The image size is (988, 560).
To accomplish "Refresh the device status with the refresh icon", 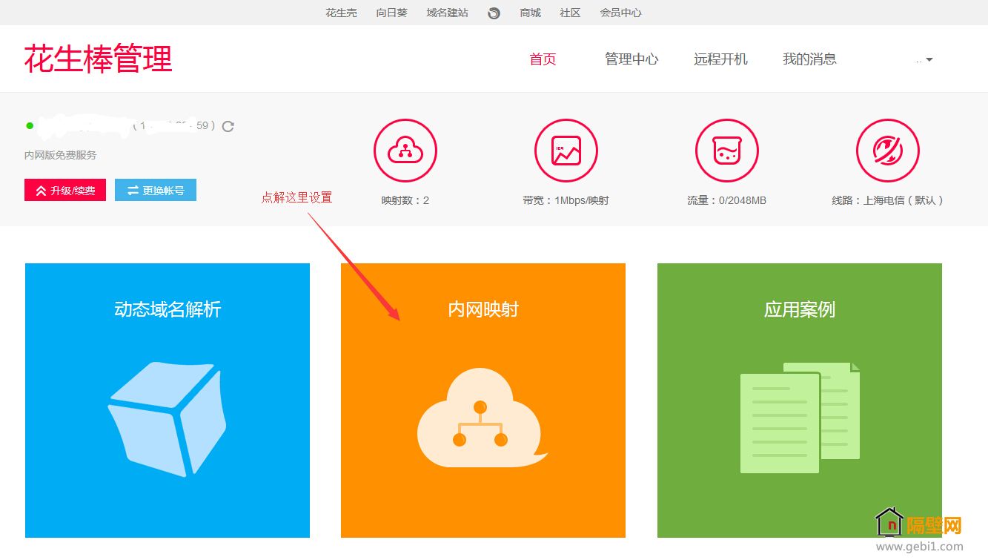I will point(228,126).
